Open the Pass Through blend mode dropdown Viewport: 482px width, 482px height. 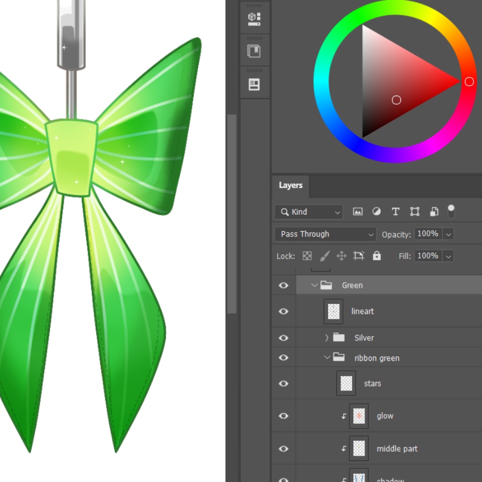coord(325,234)
